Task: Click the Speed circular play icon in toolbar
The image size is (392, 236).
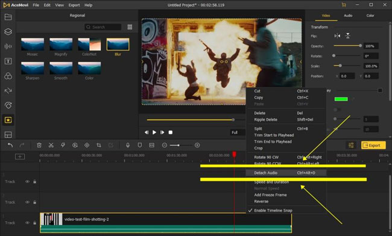Action: click(x=75, y=145)
